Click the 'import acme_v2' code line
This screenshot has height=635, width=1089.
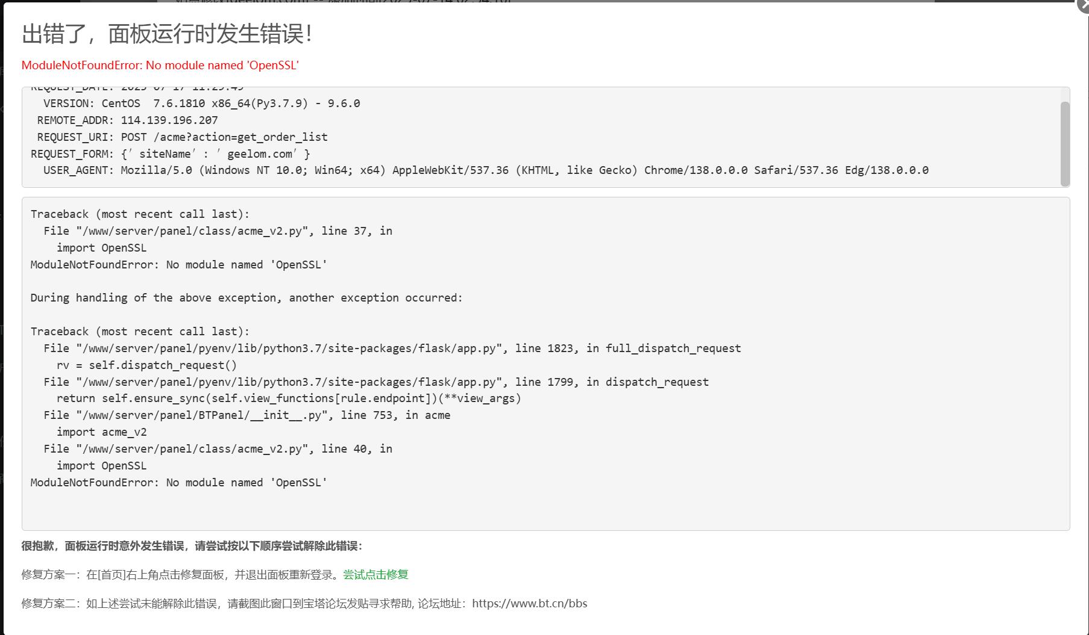point(101,432)
